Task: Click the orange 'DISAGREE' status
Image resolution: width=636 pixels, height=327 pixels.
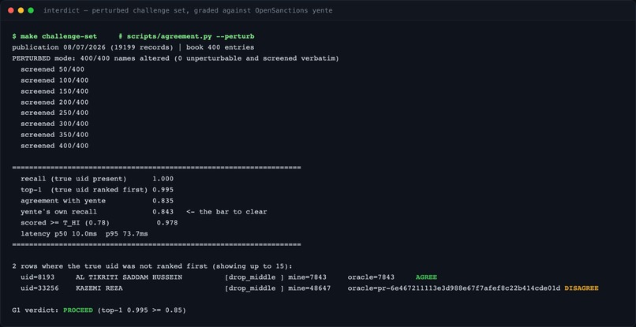Action: (582, 288)
